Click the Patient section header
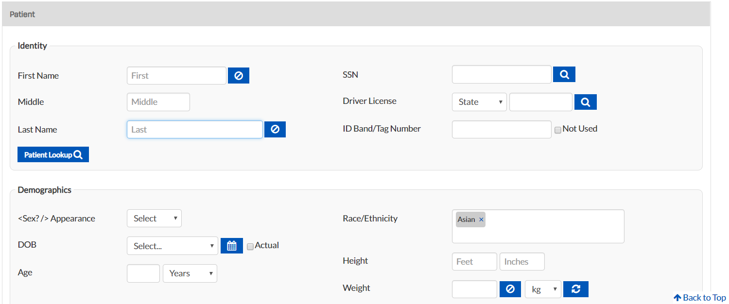Viewport: 729px width, 304px height. tap(356, 14)
